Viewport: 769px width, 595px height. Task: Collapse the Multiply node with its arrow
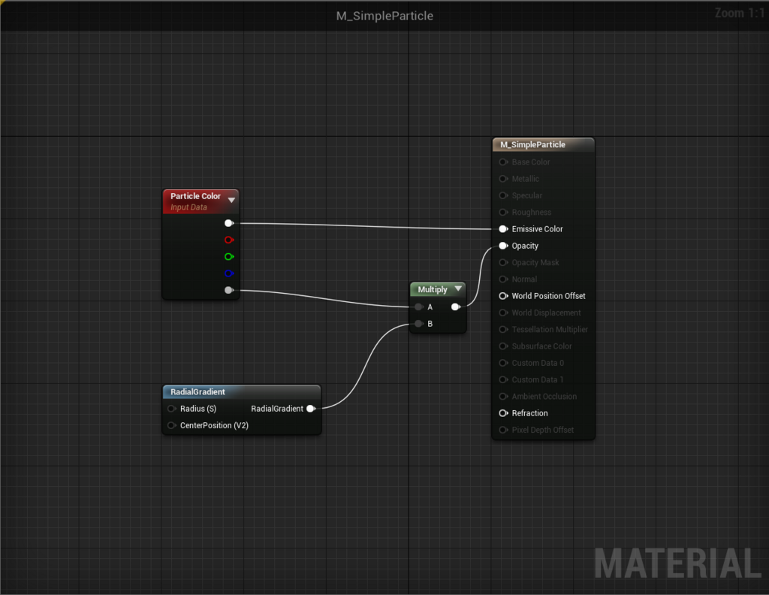pyautogui.click(x=458, y=289)
